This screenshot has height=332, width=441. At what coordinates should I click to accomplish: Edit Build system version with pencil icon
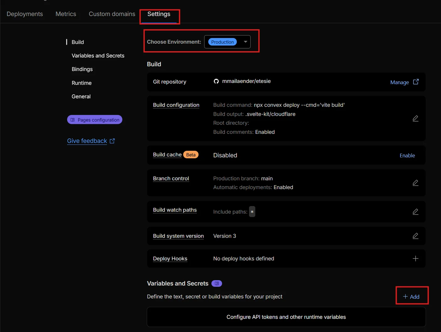pos(416,236)
